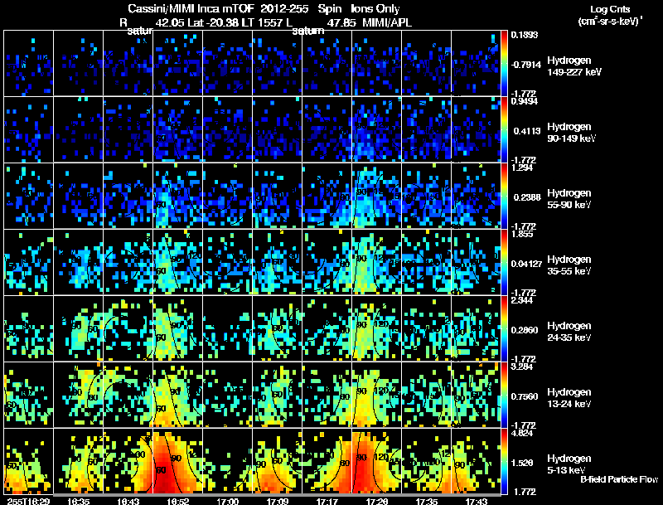Click the 17:17 time axis label
663x505 pixels.
pyautogui.click(x=327, y=501)
